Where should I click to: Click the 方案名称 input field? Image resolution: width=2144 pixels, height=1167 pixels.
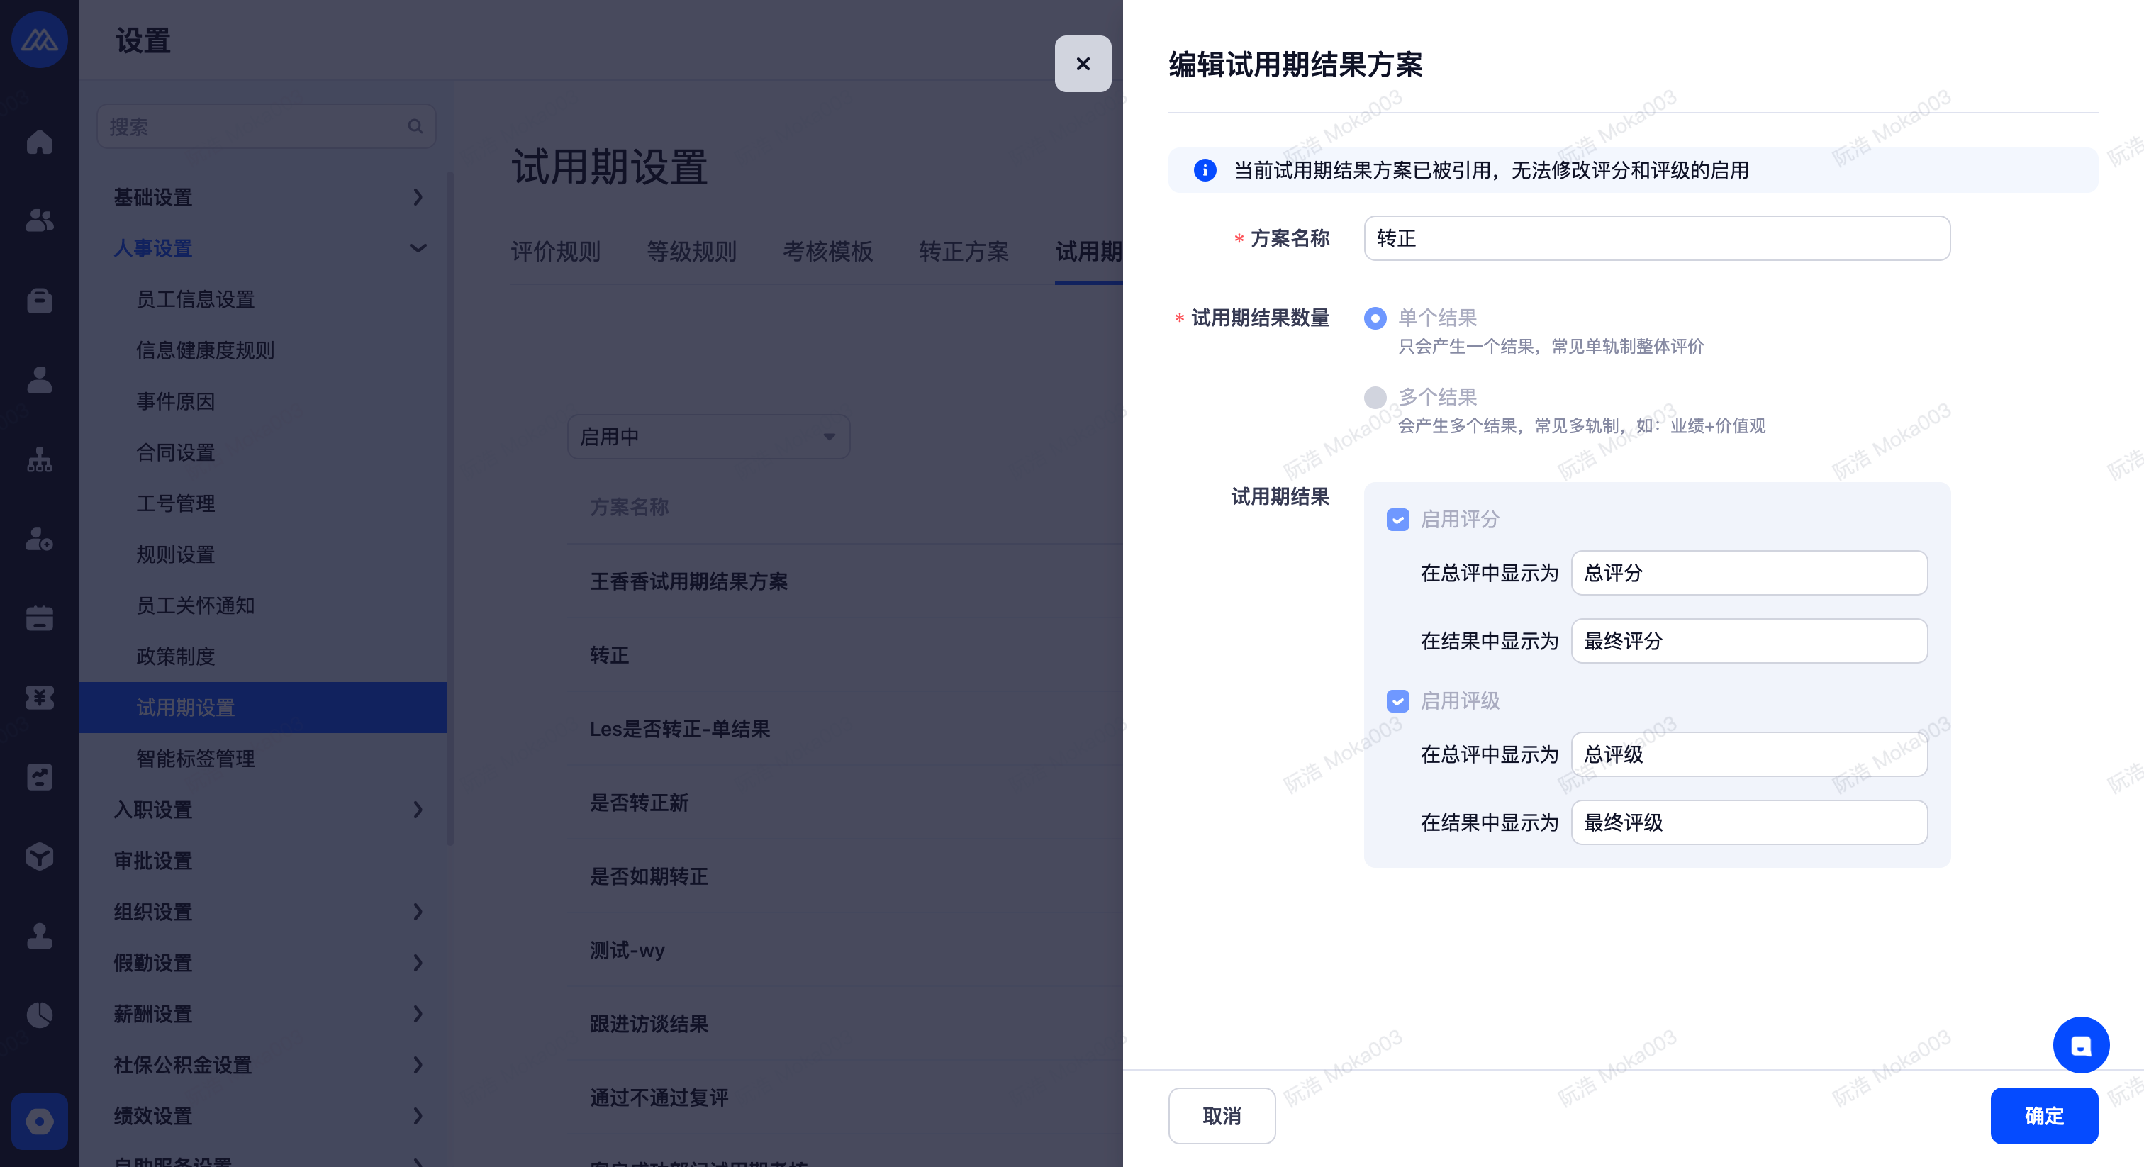tap(1656, 239)
